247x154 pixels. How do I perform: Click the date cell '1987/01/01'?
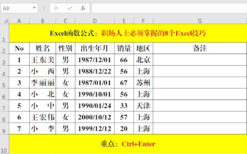tap(95, 83)
